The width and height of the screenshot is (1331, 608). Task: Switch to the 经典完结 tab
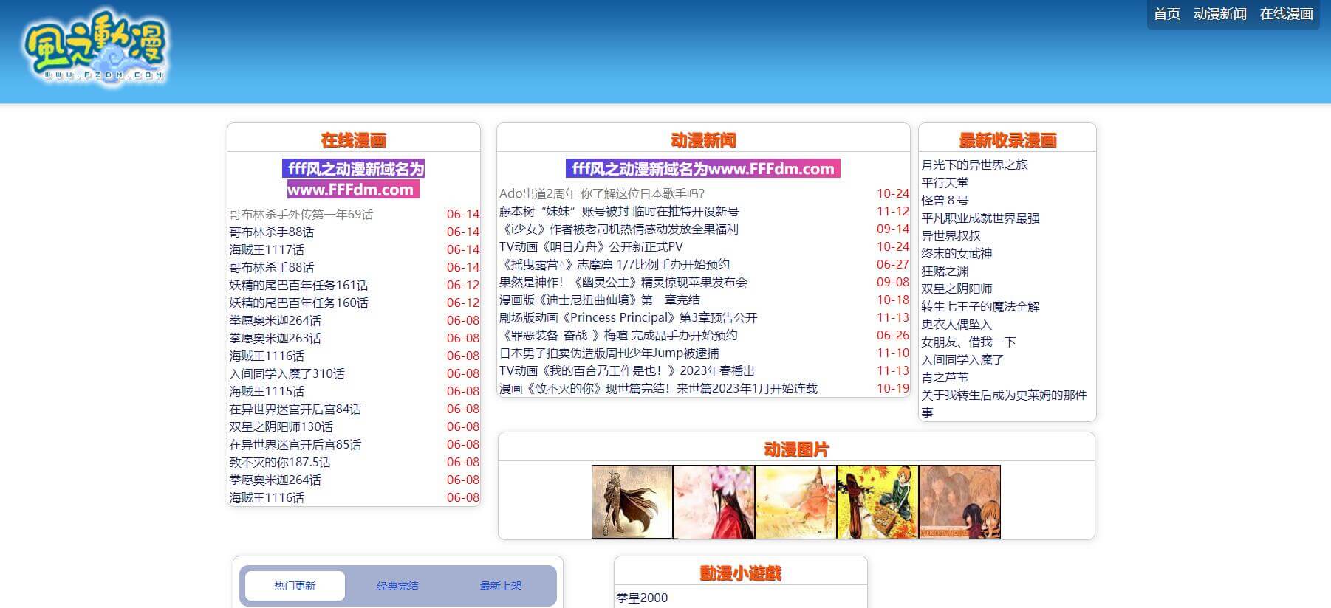pos(397,586)
